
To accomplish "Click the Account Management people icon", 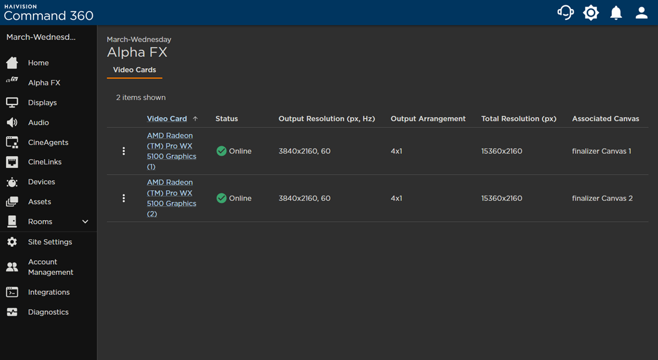I will pos(12,267).
